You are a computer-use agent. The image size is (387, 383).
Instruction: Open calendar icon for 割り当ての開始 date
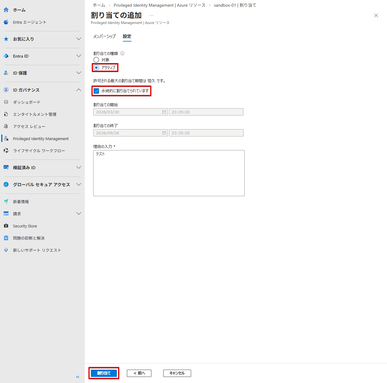(164, 112)
